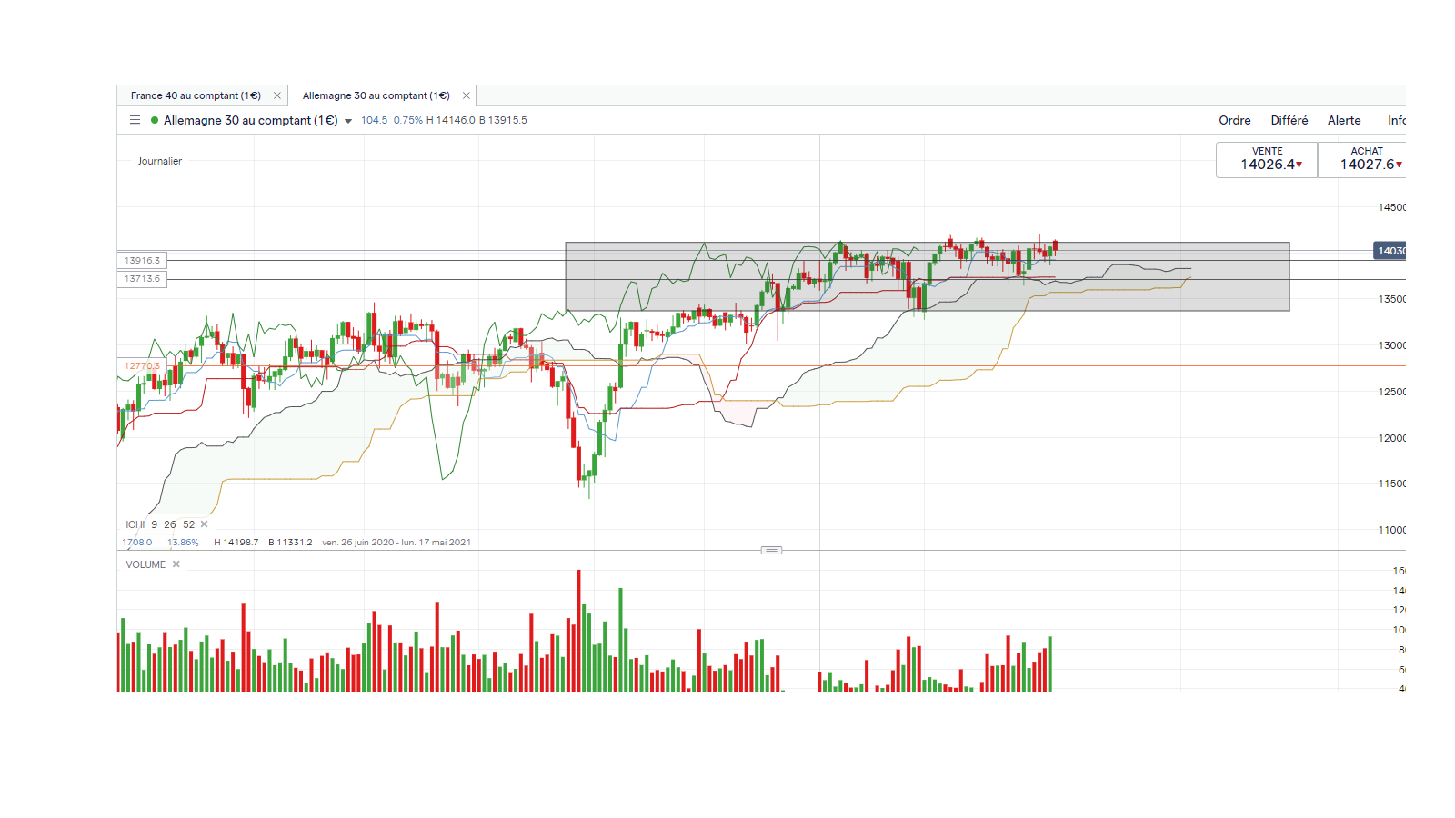
Task: Open the ICHI 9 26 52 indicator settings
Action: coord(160,524)
